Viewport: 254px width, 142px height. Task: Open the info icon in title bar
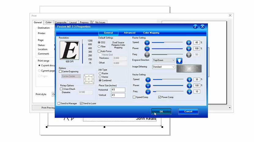click(x=195, y=27)
